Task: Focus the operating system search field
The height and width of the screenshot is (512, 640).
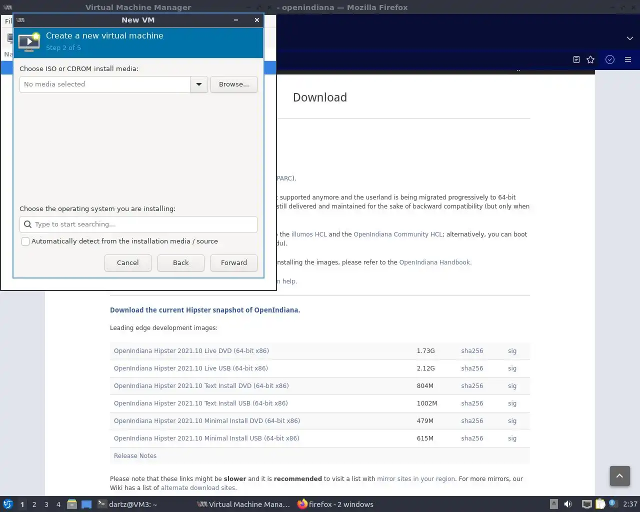Action: click(x=138, y=224)
